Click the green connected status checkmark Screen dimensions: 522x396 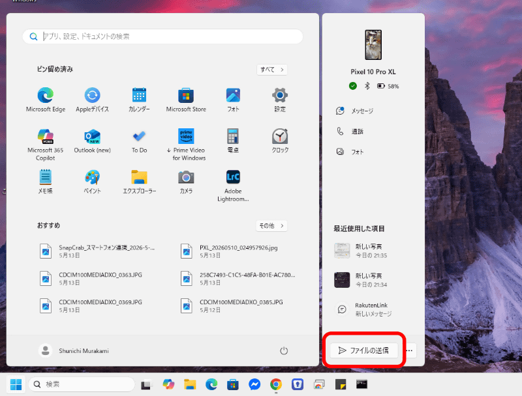353,86
